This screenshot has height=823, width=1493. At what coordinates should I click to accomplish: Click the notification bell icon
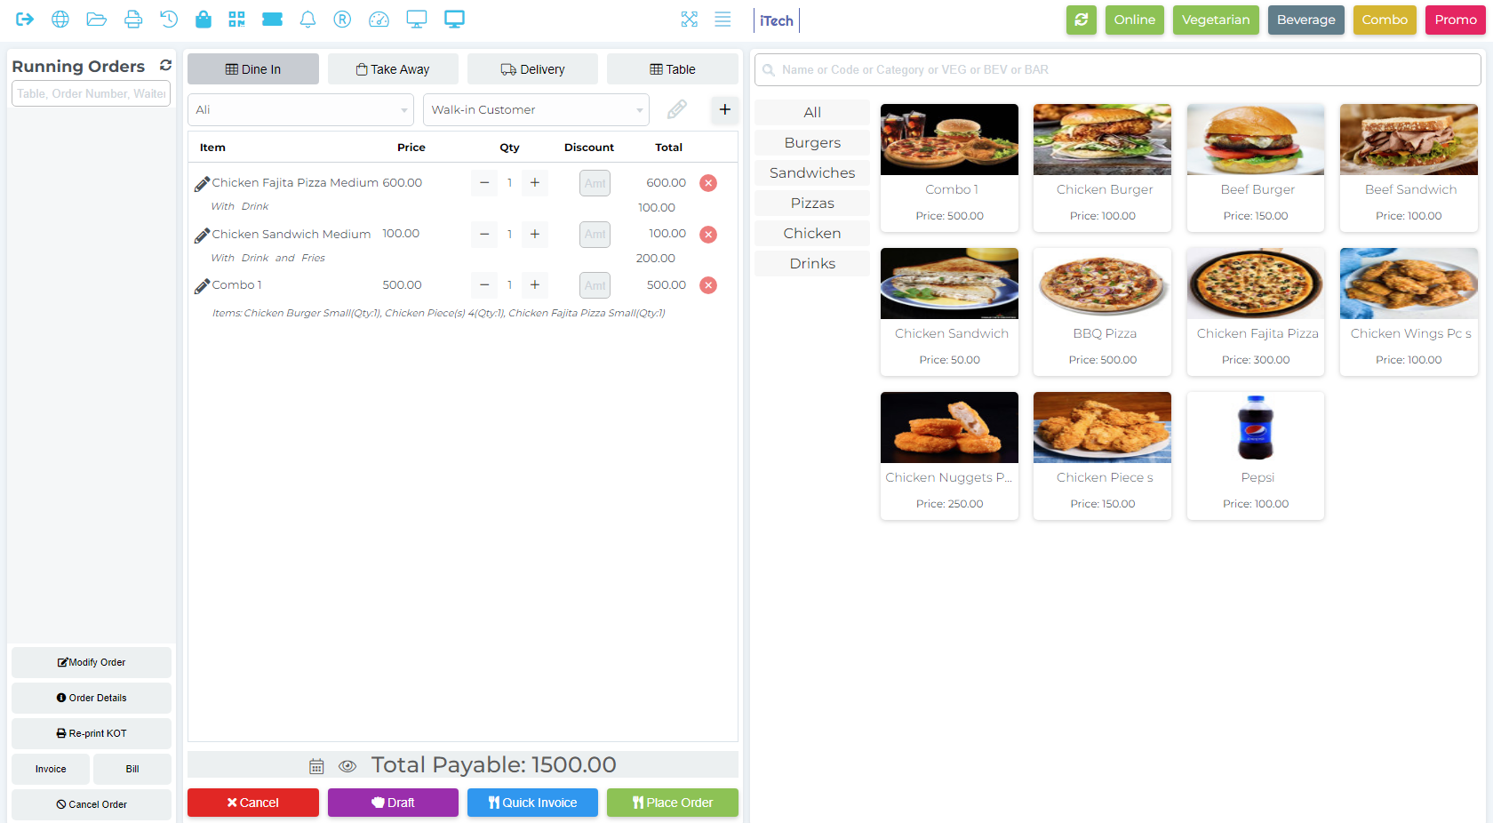tap(307, 20)
